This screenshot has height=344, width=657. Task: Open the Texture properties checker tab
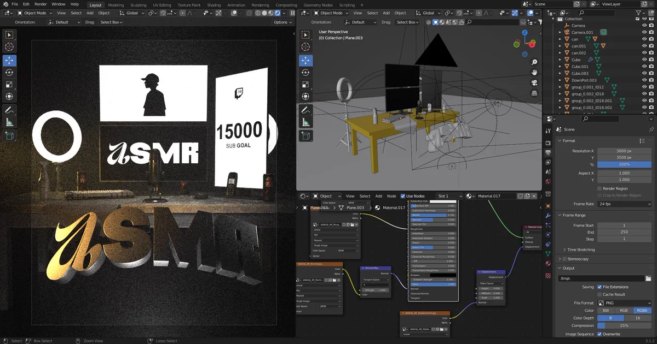pyautogui.click(x=548, y=276)
